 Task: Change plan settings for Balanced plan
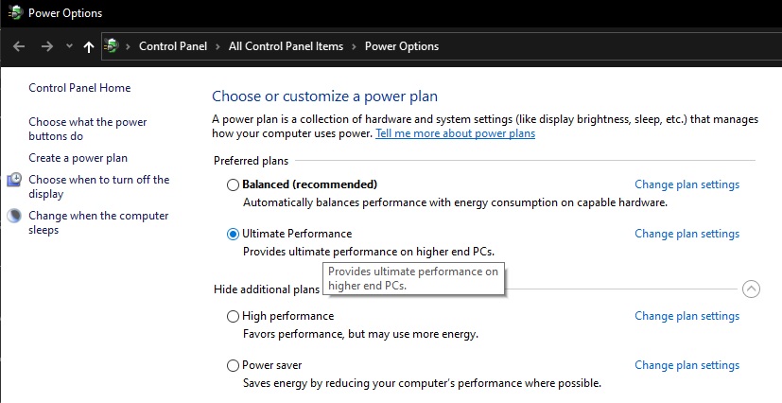tap(686, 184)
